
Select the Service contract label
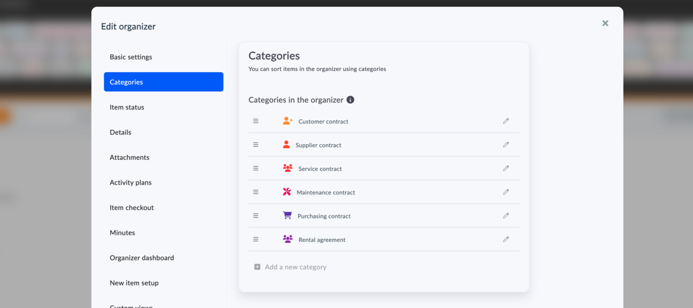[x=320, y=169]
